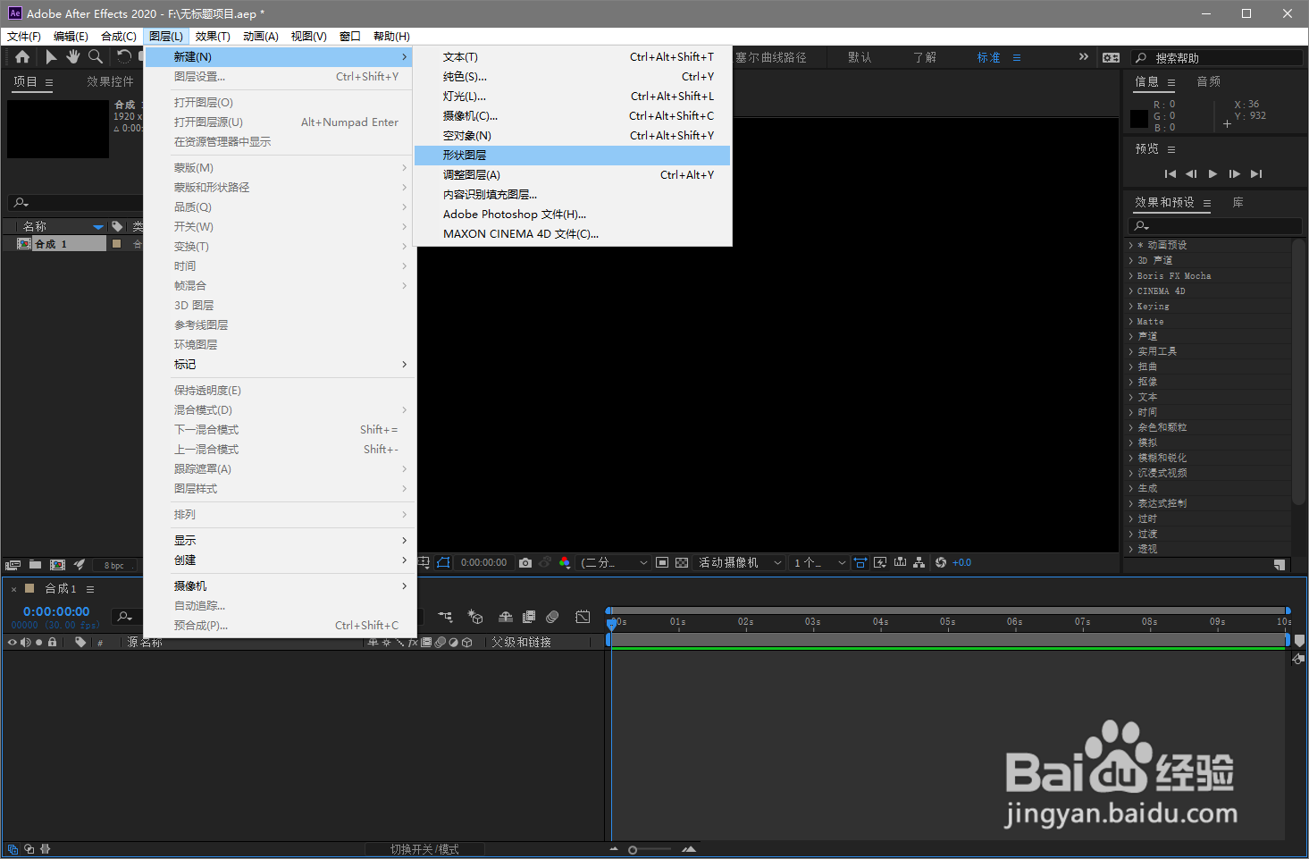Image resolution: width=1309 pixels, height=859 pixels.
Task: Click 合成 1 label color swatch in Project
Action: (116, 243)
